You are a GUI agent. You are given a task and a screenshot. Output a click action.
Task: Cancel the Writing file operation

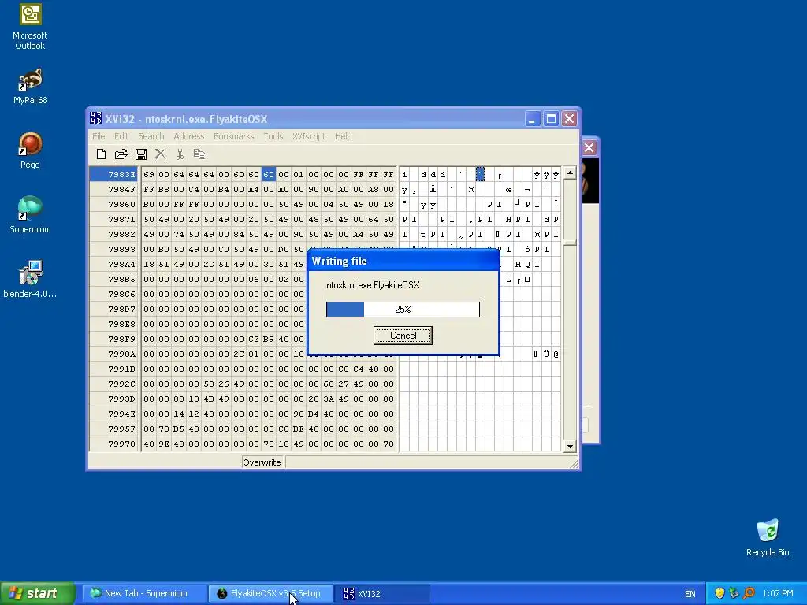(x=403, y=336)
